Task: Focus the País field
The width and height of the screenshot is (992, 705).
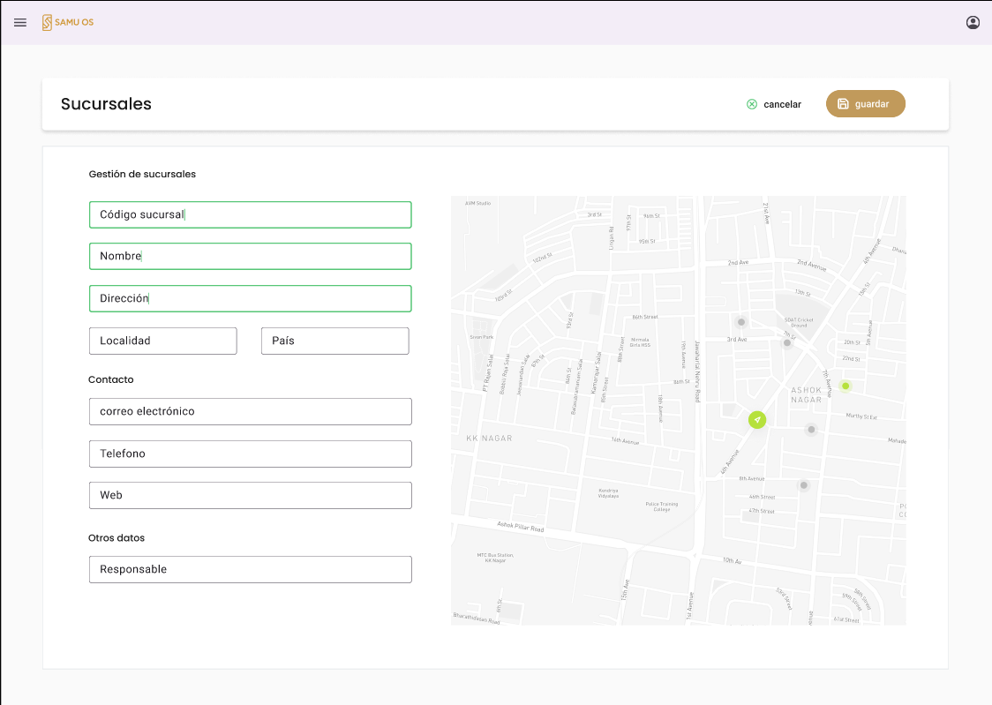Action: (334, 341)
